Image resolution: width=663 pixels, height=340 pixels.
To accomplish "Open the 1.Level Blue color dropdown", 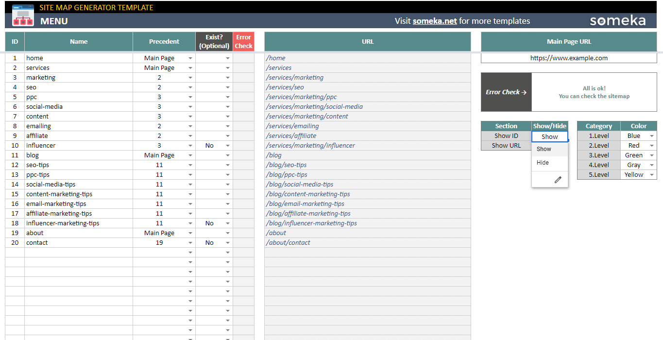I will click(x=652, y=136).
